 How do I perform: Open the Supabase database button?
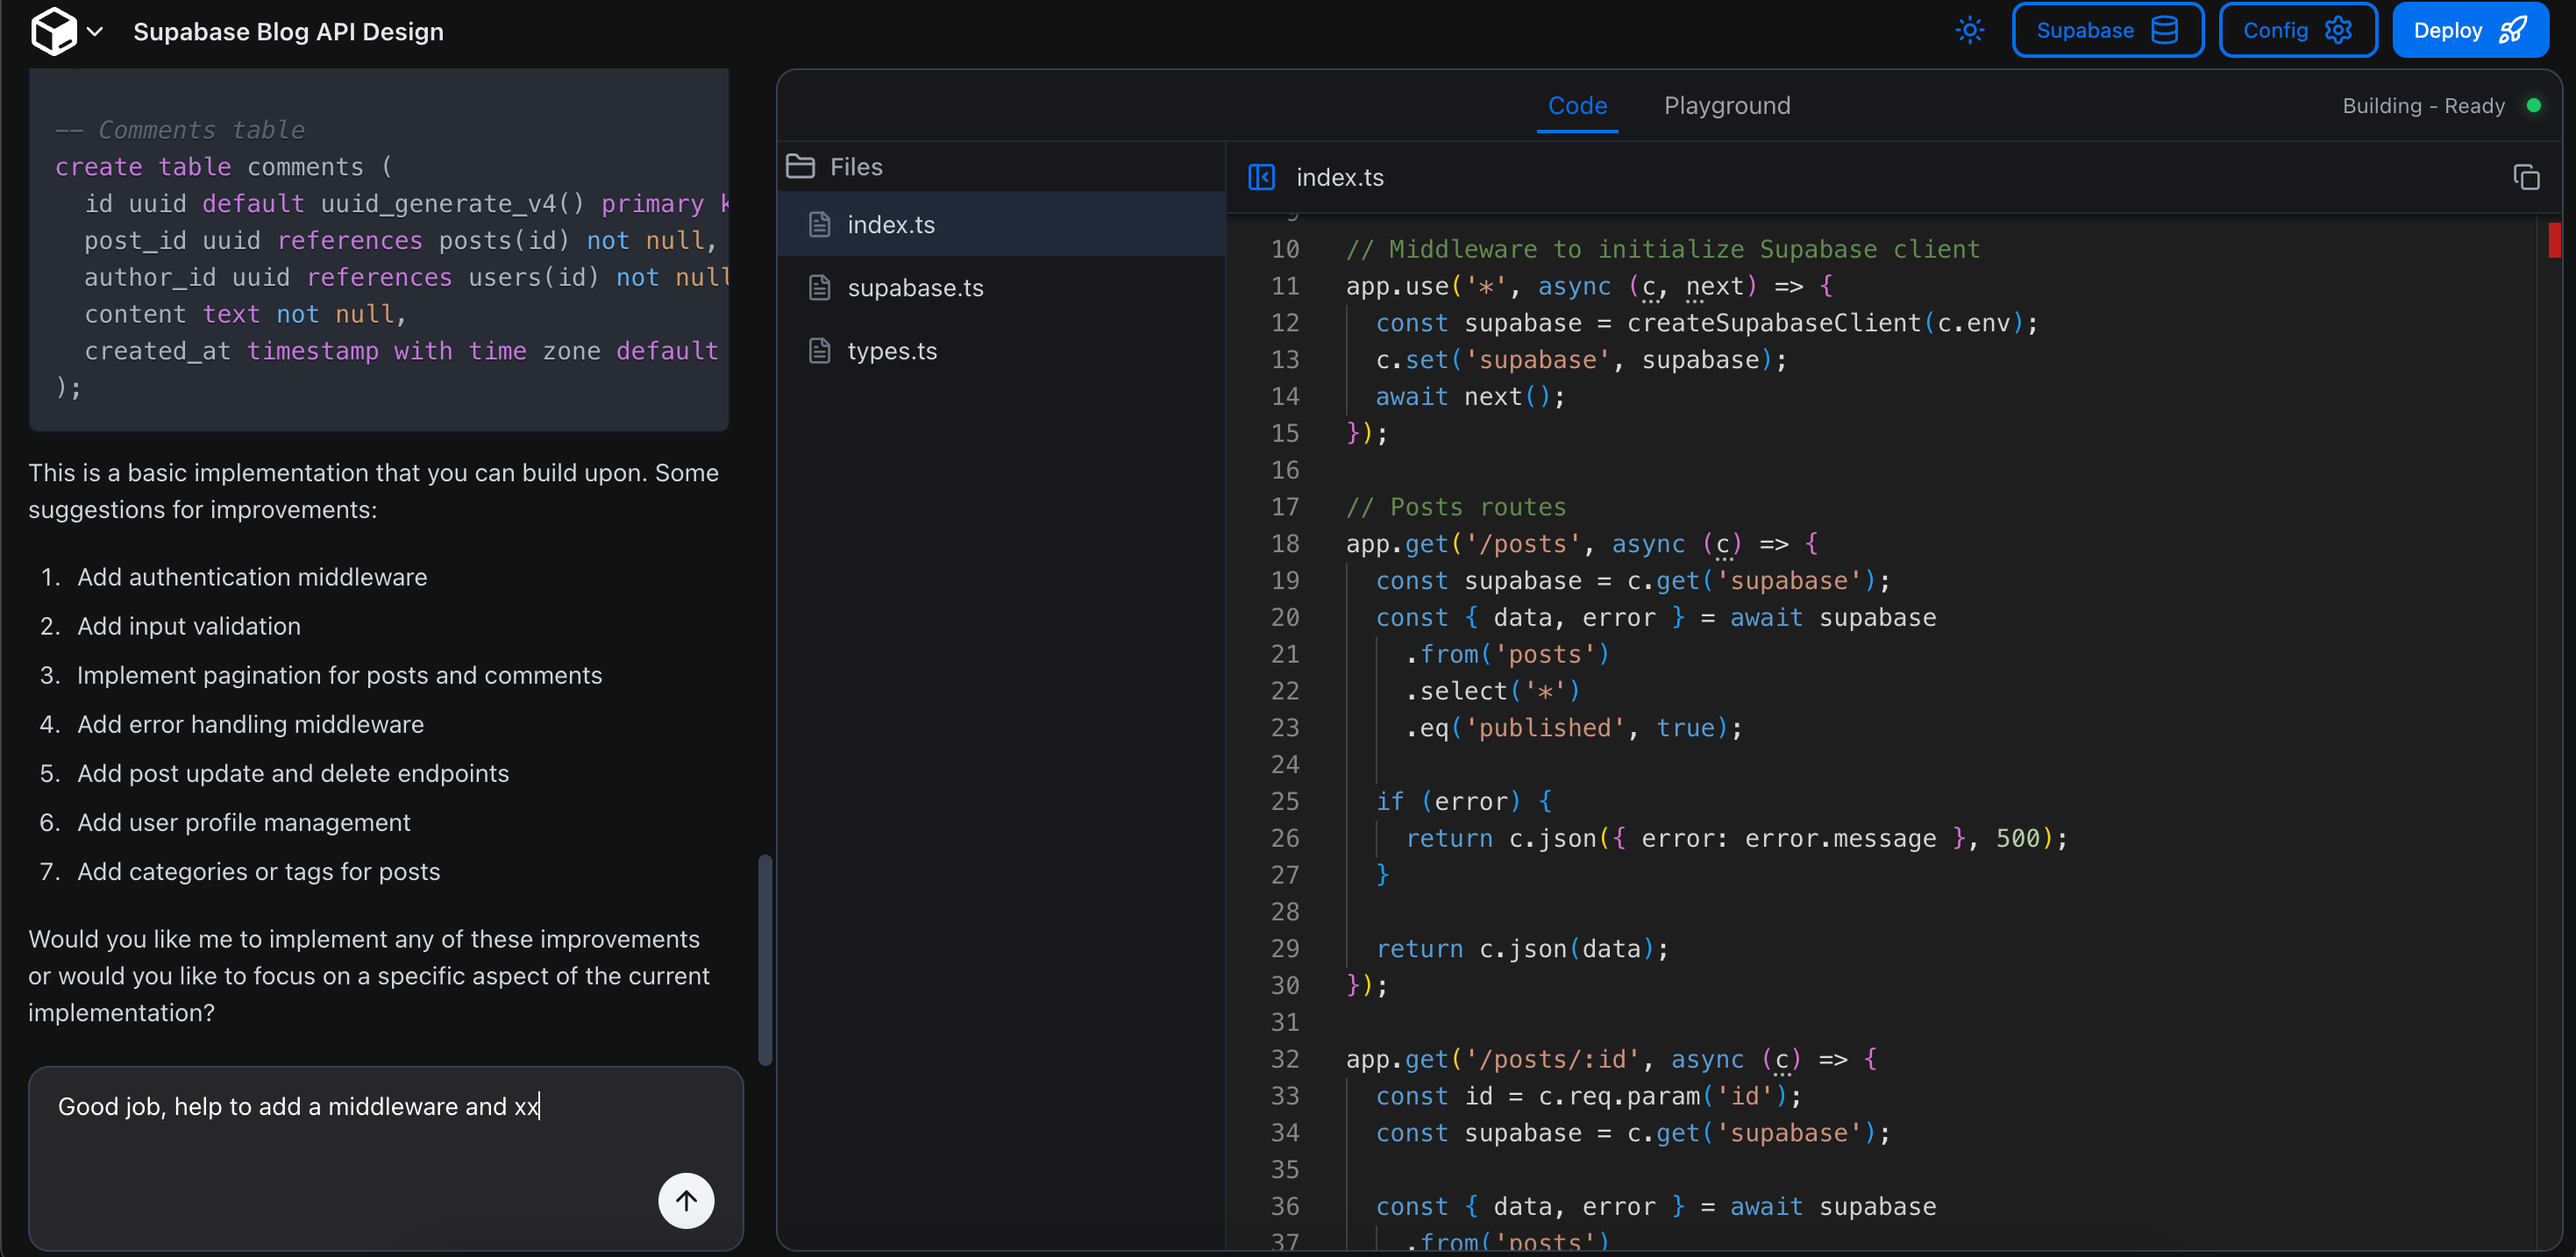(x=2106, y=31)
